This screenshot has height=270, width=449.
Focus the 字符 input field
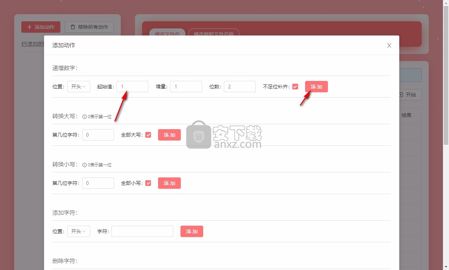pyautogui.click(x=142, y=231)
